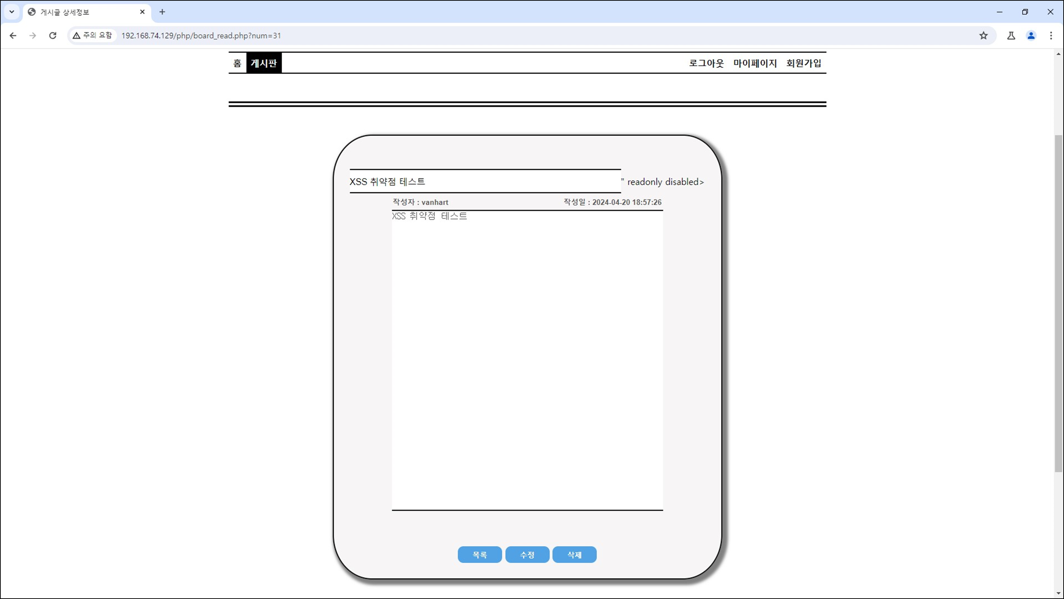Open the Chrome Labs flask icon
The height and width of the screenshot is (599, 1064).
point(1011,35)
